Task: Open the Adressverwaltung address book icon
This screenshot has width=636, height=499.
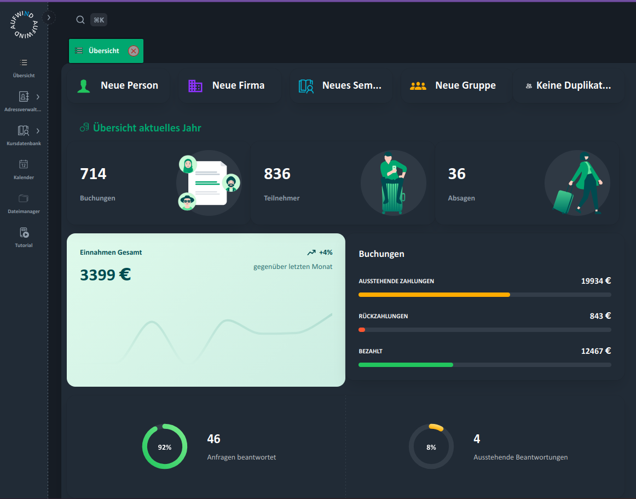Action: (x=24, y=97)
